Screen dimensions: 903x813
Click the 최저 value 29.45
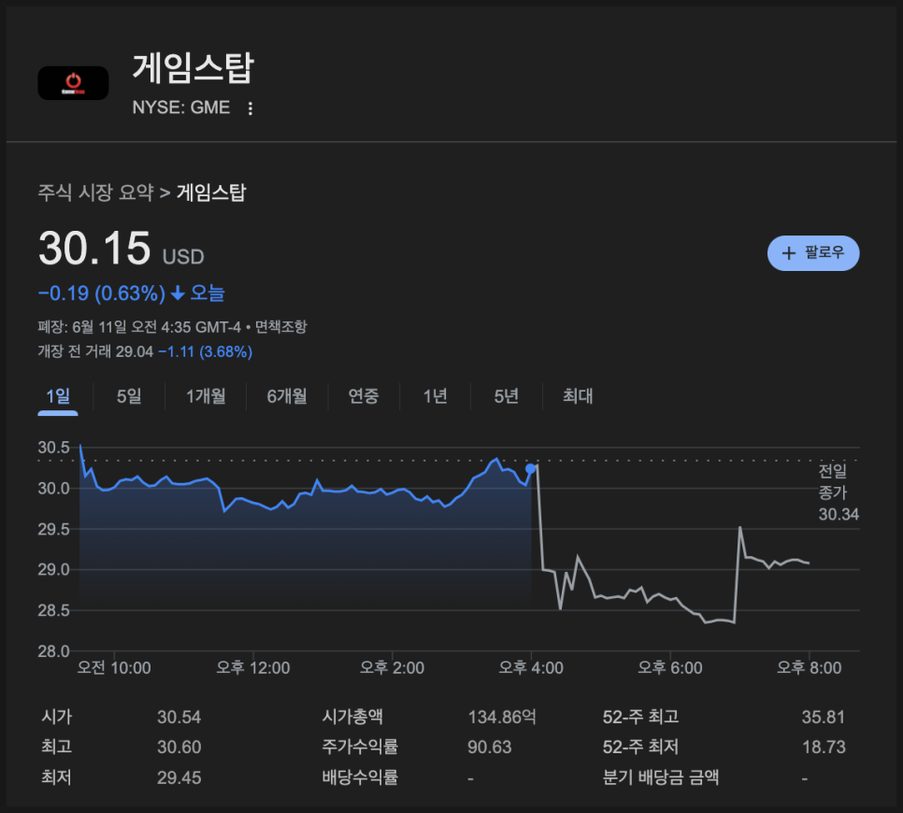coord(179,777)
